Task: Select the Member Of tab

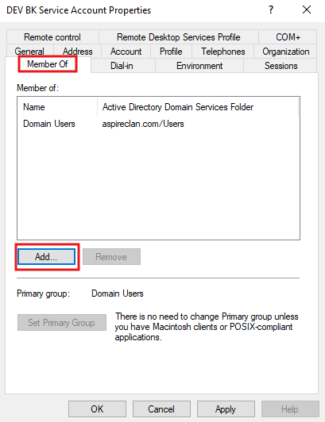Action: tap(48, 64)
